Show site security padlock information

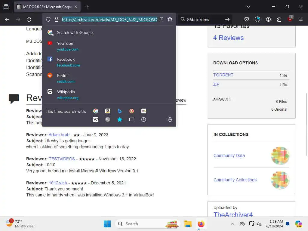tap(57, 20)
